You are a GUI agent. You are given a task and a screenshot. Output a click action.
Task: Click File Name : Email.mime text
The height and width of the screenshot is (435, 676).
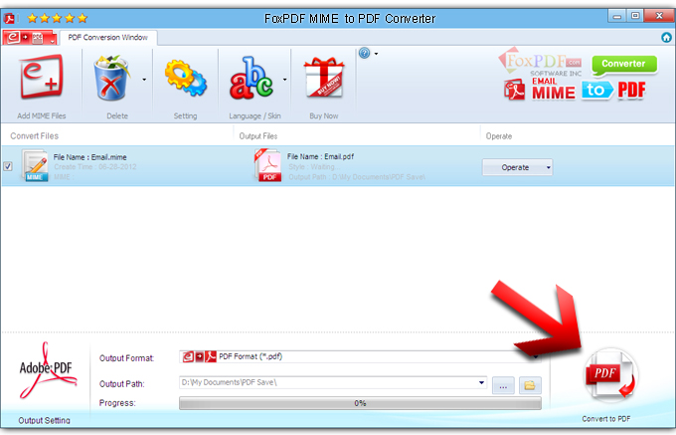pyautogui.click(x=89, y=157)
